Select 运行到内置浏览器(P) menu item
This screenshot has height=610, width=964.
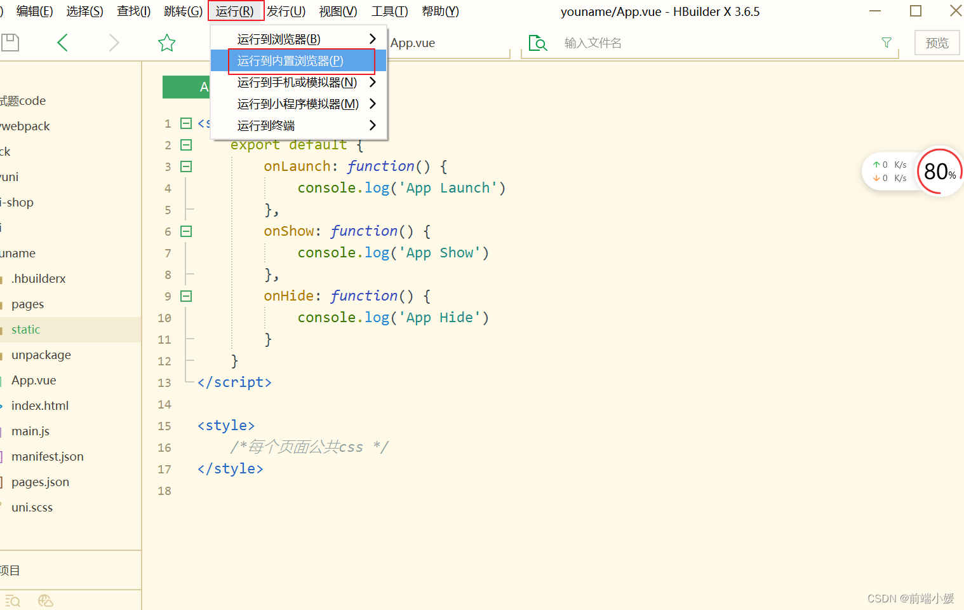(x=299, y=60)
